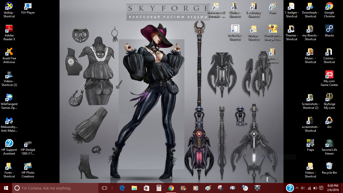
Task: Open my 8tracks - Shortcut
Action: click(310, 33)
